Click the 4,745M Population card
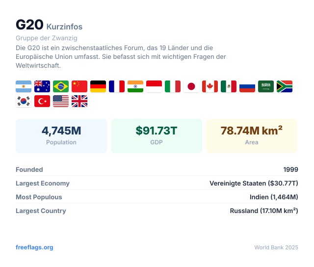Viewport: 314px width, 267px height. pyautogui.click(x=61, y=136)
